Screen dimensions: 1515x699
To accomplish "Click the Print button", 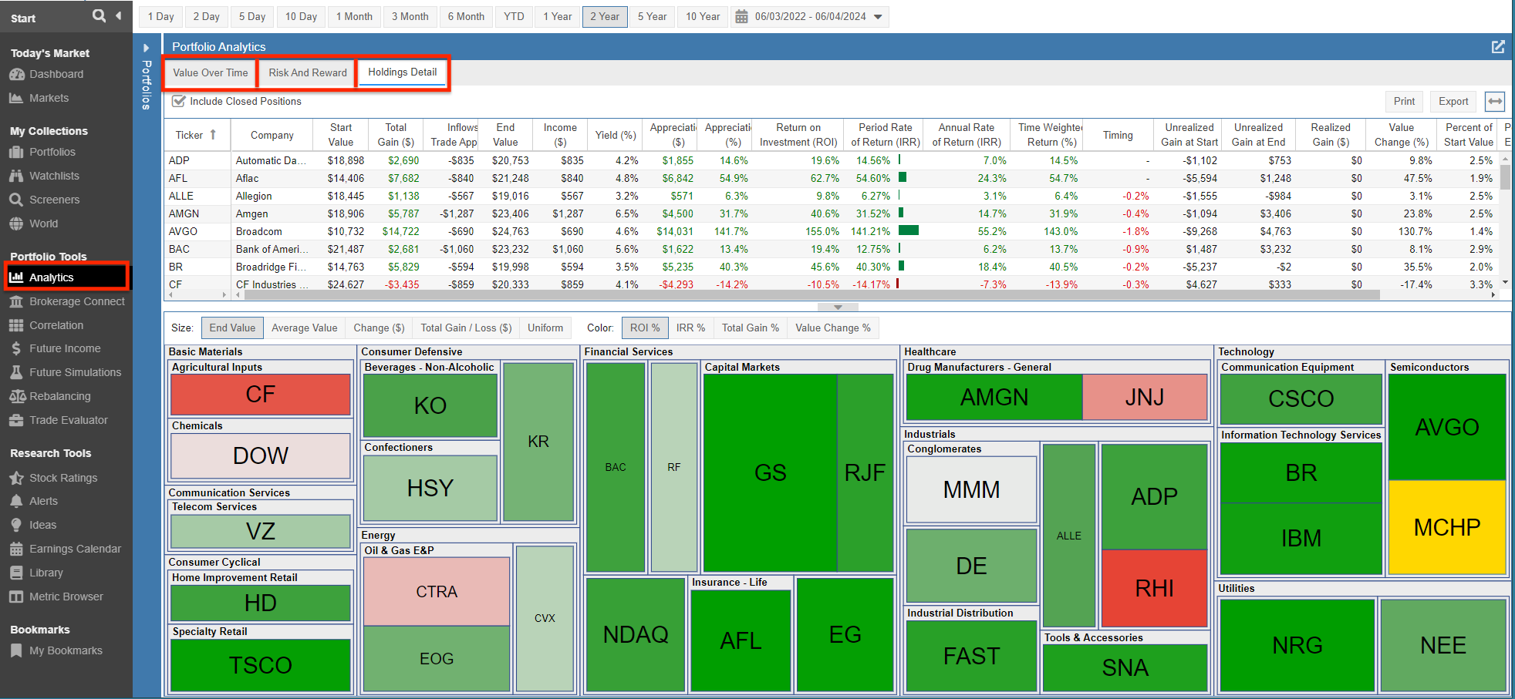I will click(x=1404, y=101).
